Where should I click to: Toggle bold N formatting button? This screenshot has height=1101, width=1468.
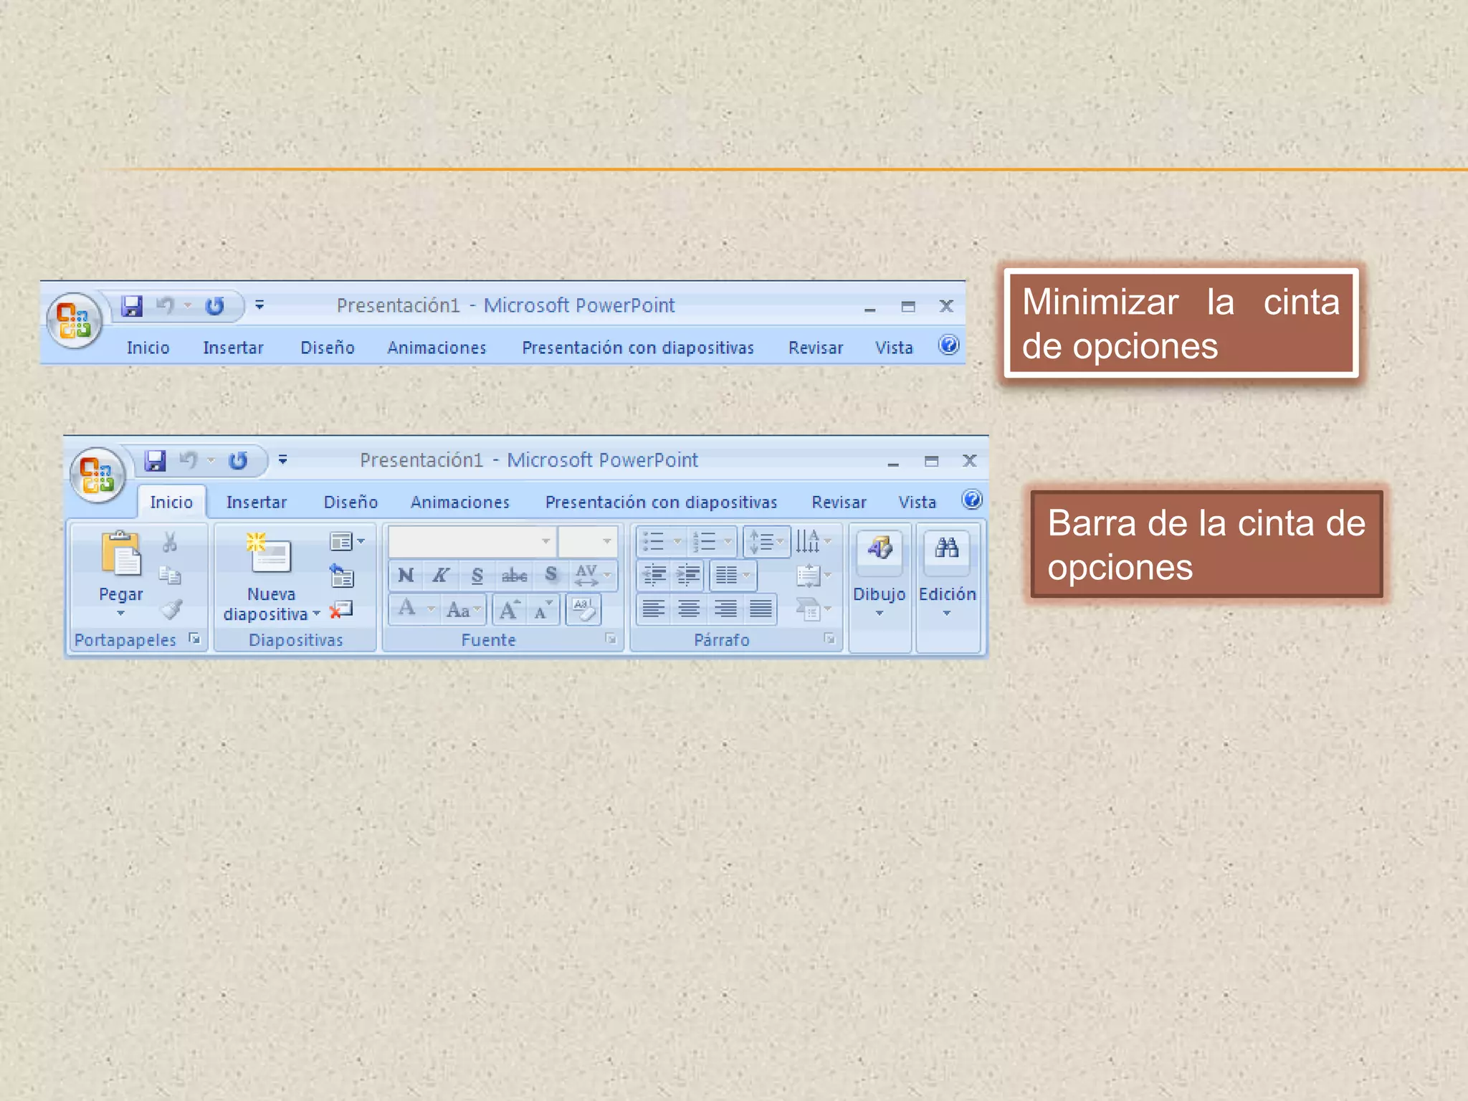pos(406,575)
